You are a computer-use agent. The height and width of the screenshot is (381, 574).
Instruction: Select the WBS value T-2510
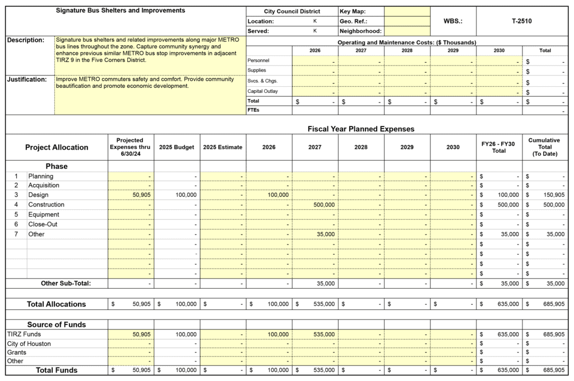point(521,21)
